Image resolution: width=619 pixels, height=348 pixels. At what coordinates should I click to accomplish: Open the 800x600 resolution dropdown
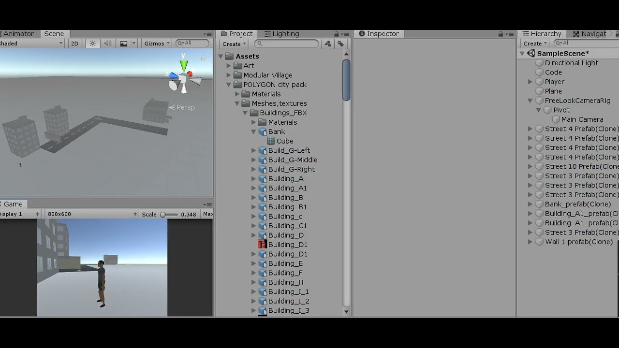tap(92, 214)
